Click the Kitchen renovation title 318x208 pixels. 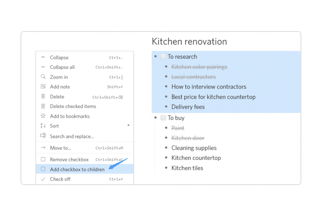[189, 42]
